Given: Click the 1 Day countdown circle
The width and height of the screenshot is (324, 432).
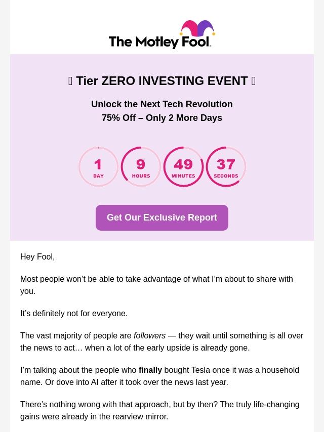Looking at the screenshot, I should (x=98, y=167).
